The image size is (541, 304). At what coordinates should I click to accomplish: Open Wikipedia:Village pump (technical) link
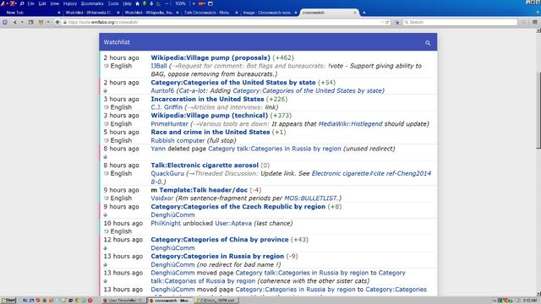[209, 116]
